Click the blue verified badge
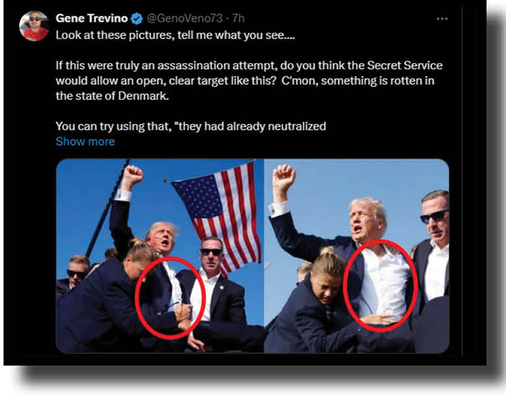This screenshot has height=407, width=506. click(x=137, y=19)
